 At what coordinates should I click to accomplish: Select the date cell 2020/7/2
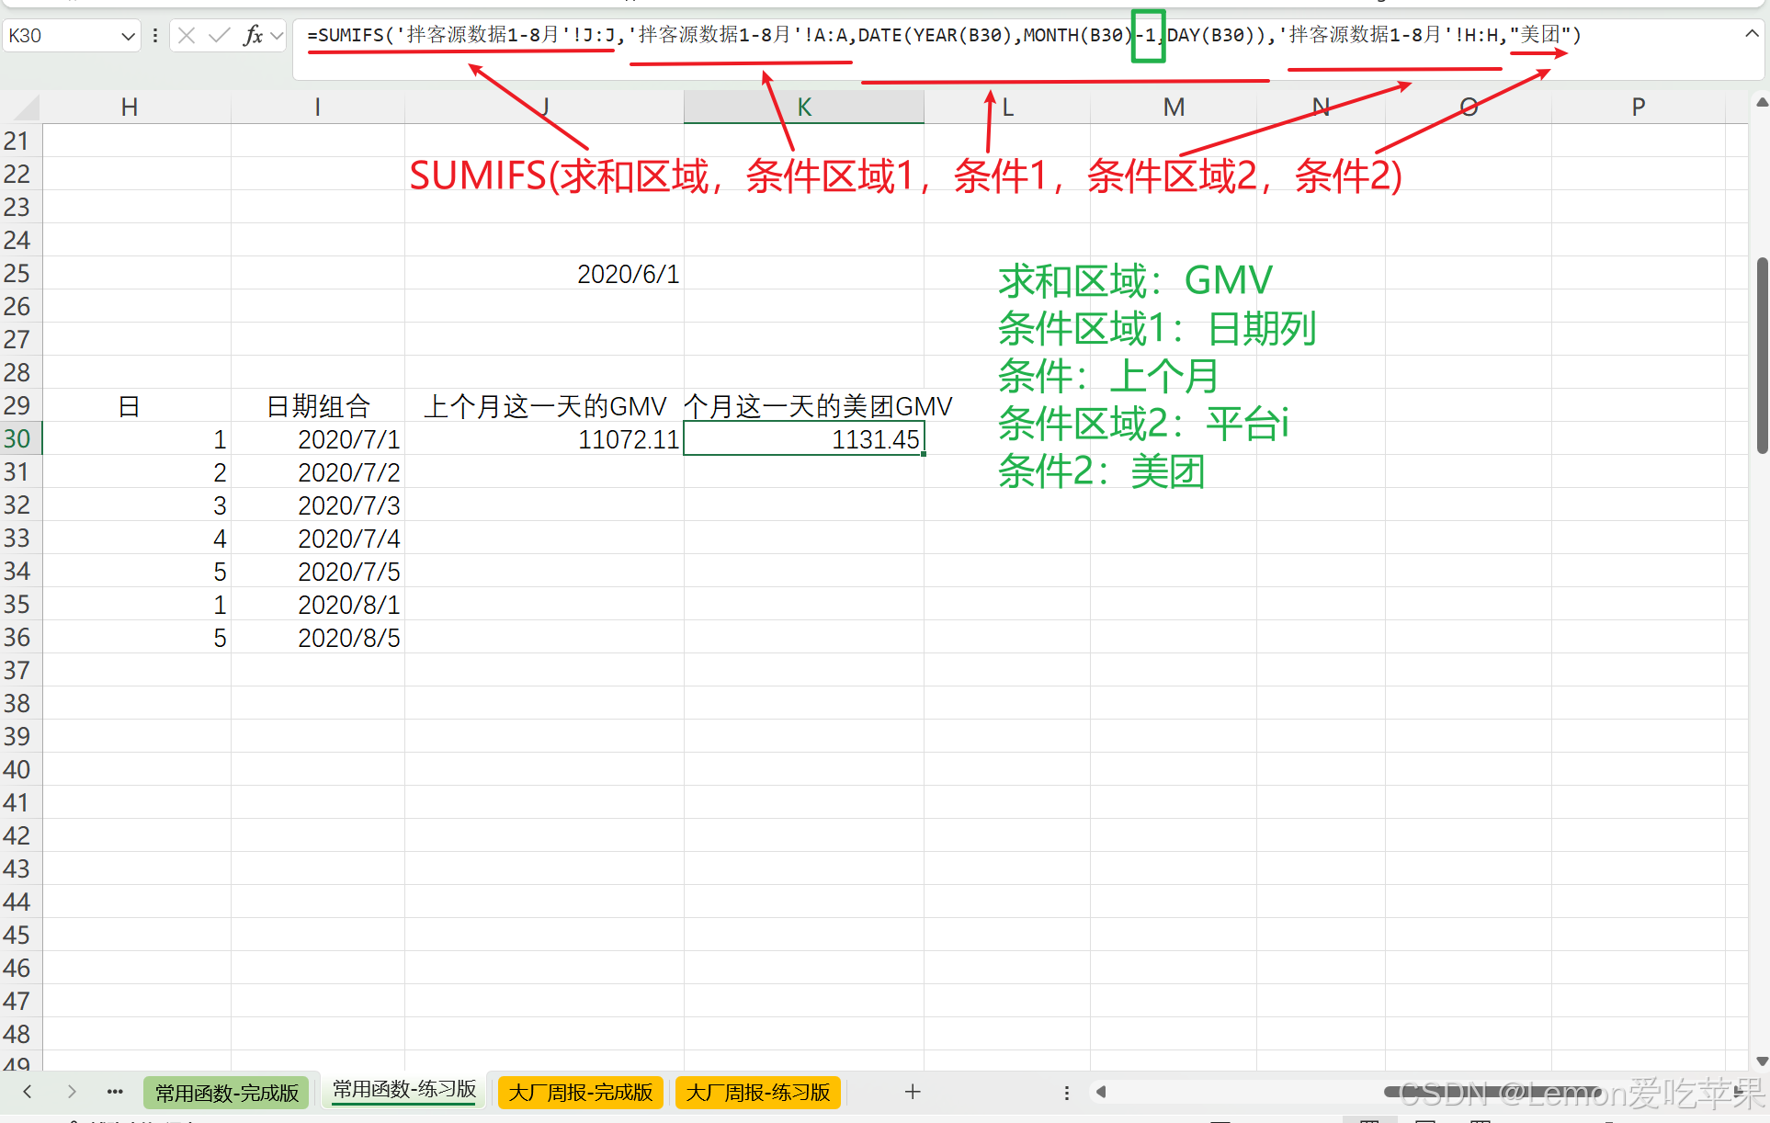coord(318,472)
